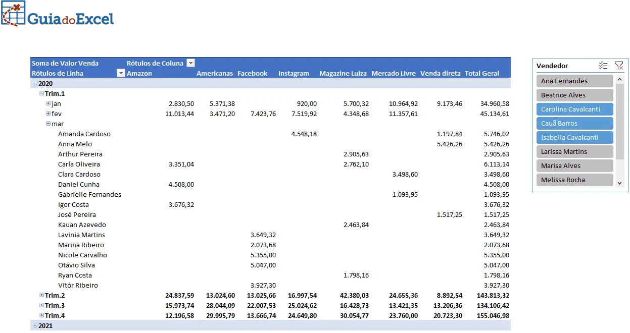Image resolution: width=630 pixels, height=333 pixels.
Task: Select Melissa Rocha in Vendedor slicer
Action: (575, 180)
